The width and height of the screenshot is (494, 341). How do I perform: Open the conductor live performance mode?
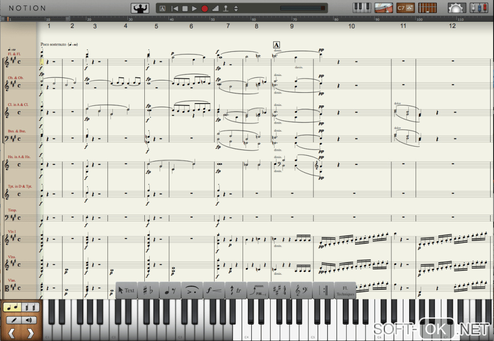tap(140, 8)
